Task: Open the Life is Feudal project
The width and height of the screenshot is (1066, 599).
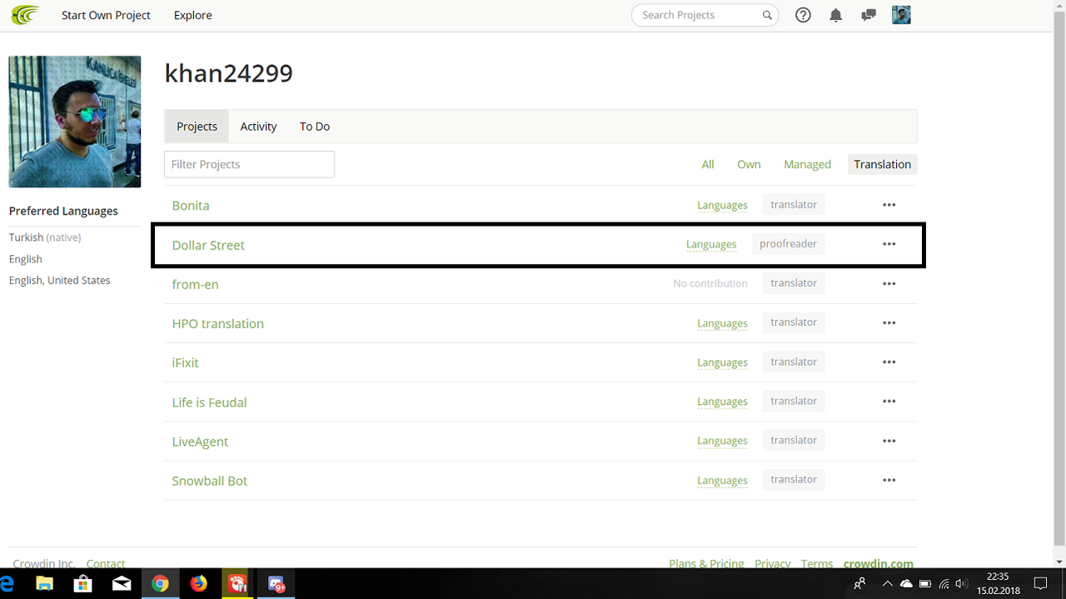Action: pos(209,402)
